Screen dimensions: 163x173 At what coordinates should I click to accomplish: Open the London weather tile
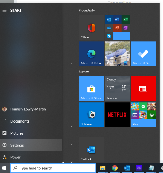click(117, 89)
